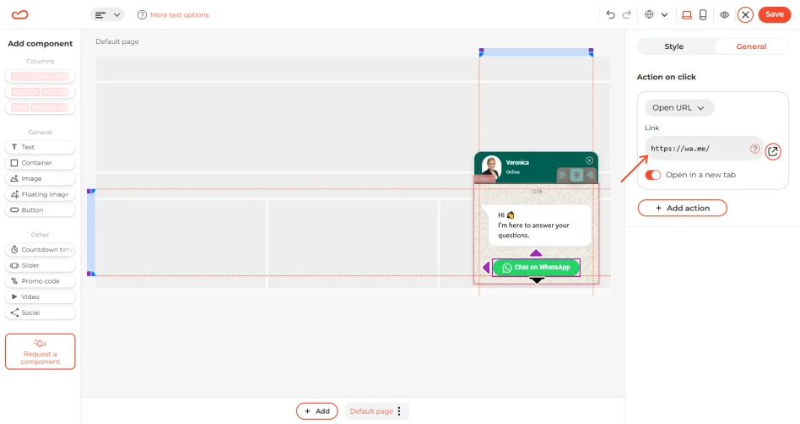Add a Promo code component
Viewport: 800px width, 424px height.
(x=41, y=281)
